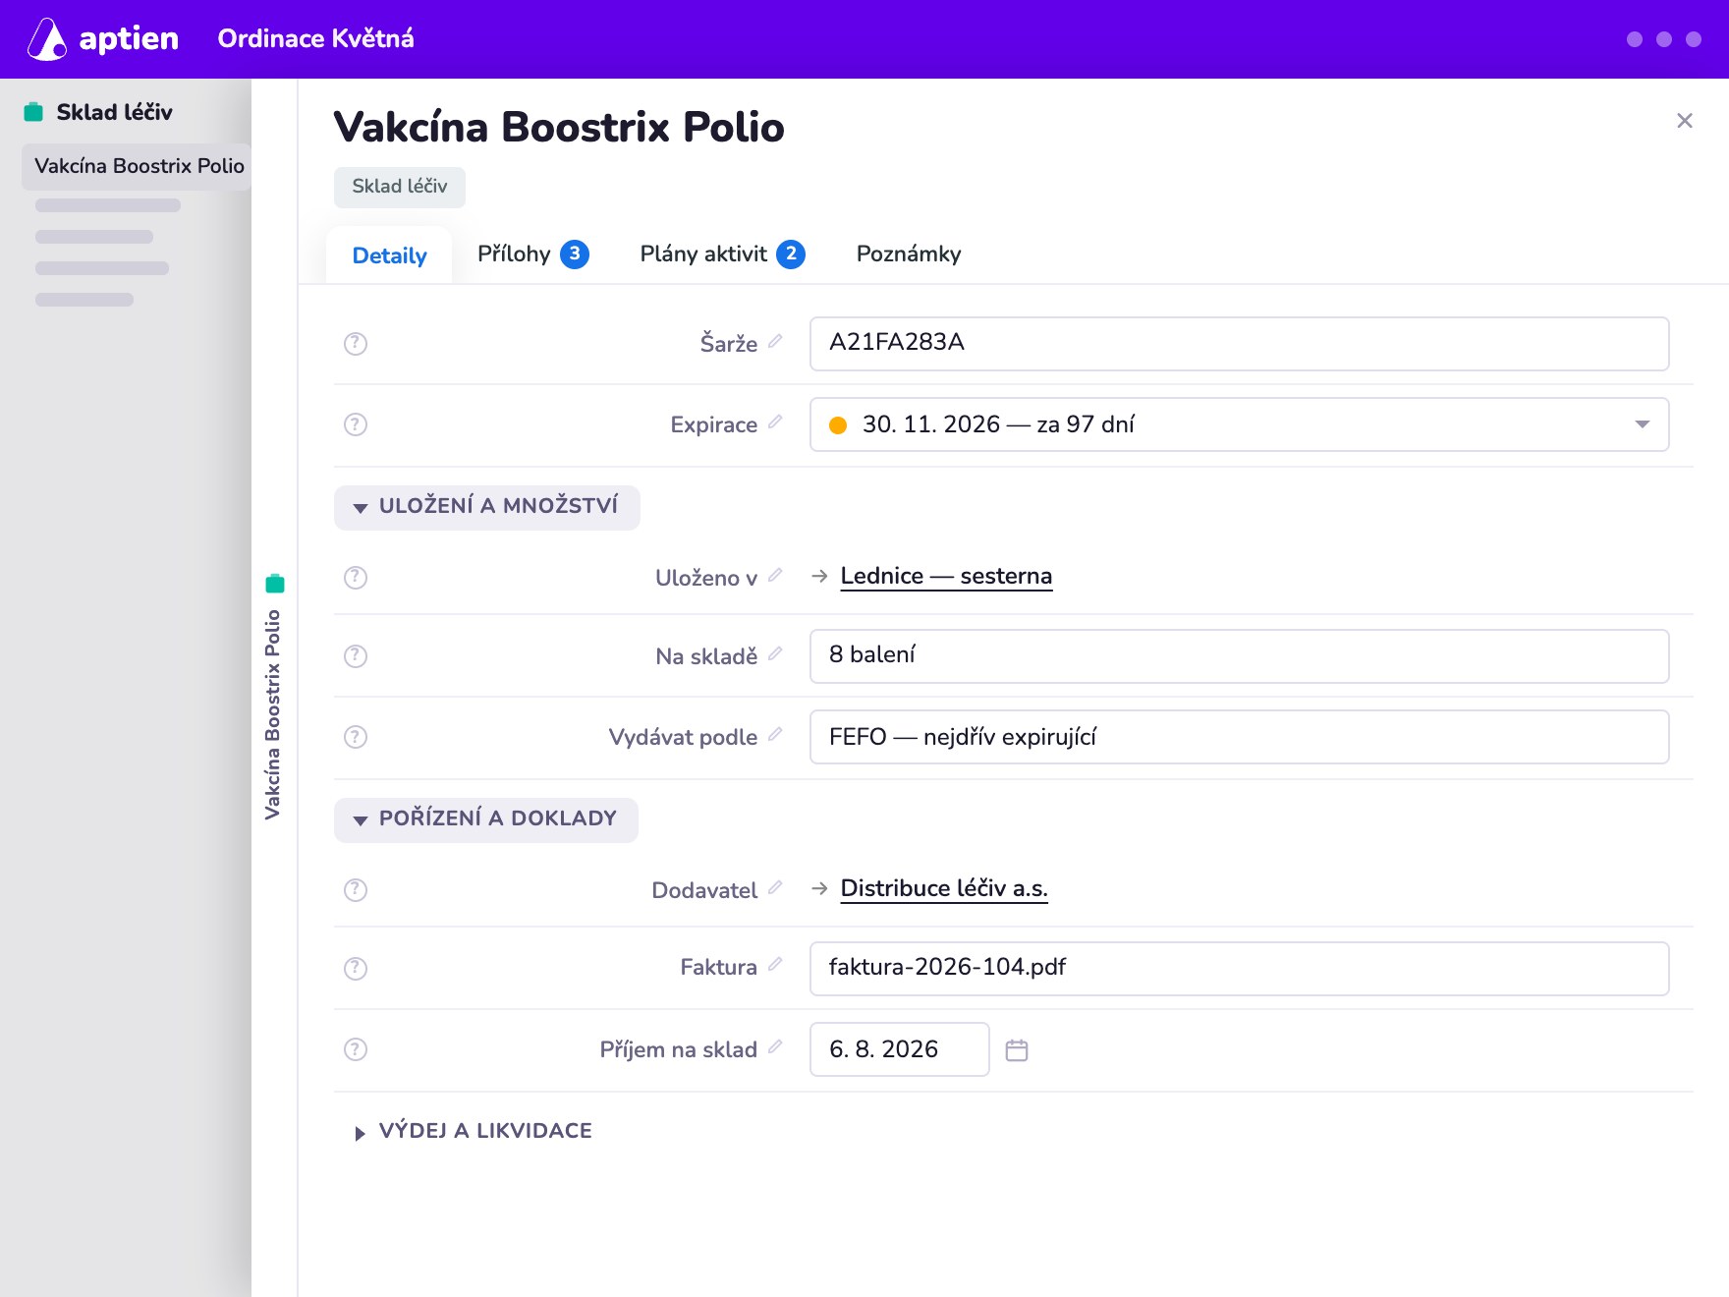Open the Expirace dropdown
The height and width of the screenshot is (1297, 1729).
pyautogui.click(x=1239, y=424)
